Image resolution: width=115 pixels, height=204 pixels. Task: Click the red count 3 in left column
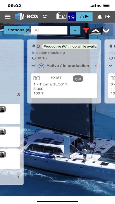pyautogui.click(x=19, y=95)
